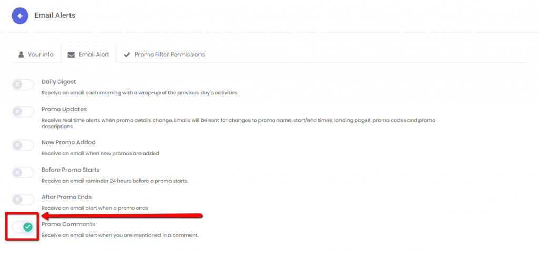Click the Daily Digest label text
This screenshot has width=539, height=263.
point(59,82)
